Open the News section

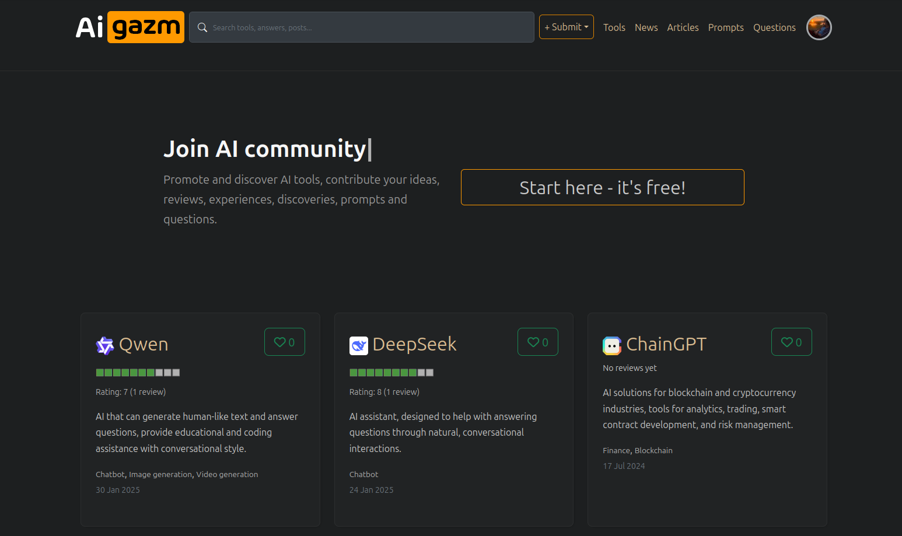[646, 27]
